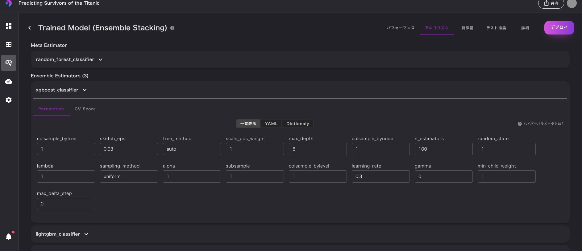582x251 pixels.
Task: Select the CV Score tab
Action: 85,109
